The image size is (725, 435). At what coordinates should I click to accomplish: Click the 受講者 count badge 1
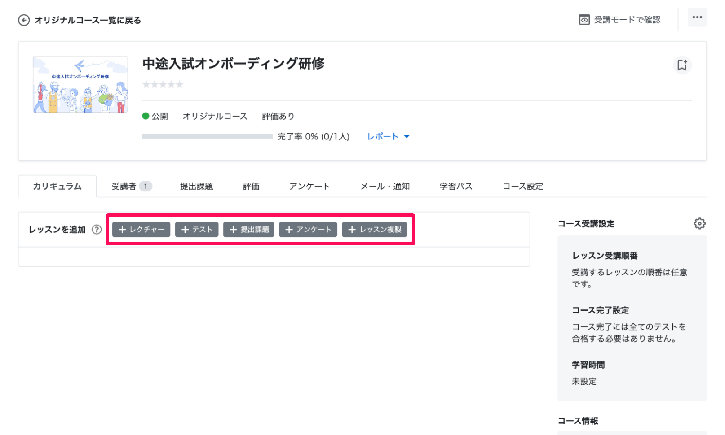click(x=146, y=186)
